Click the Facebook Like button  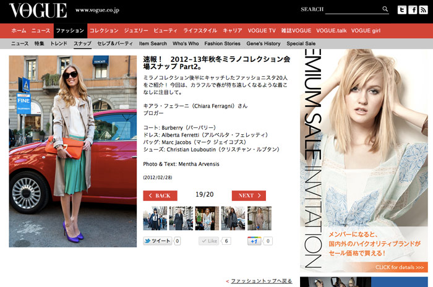pos(209,241)
